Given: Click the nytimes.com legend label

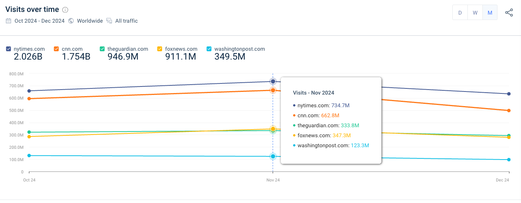Looking at the screenshot, I should tap(29, 49).
